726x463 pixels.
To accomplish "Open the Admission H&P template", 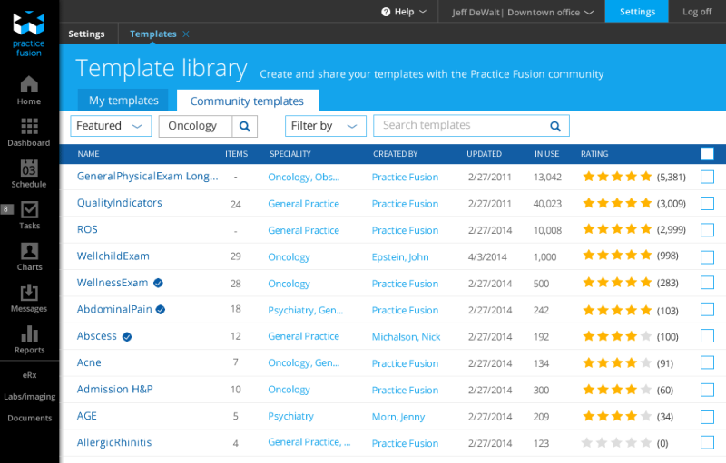I will pos(115,389).
